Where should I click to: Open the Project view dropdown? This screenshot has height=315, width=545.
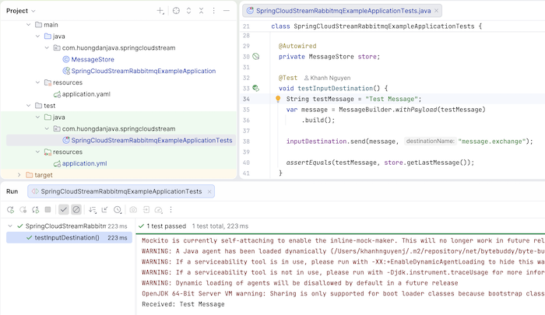(x=21, y=11)
